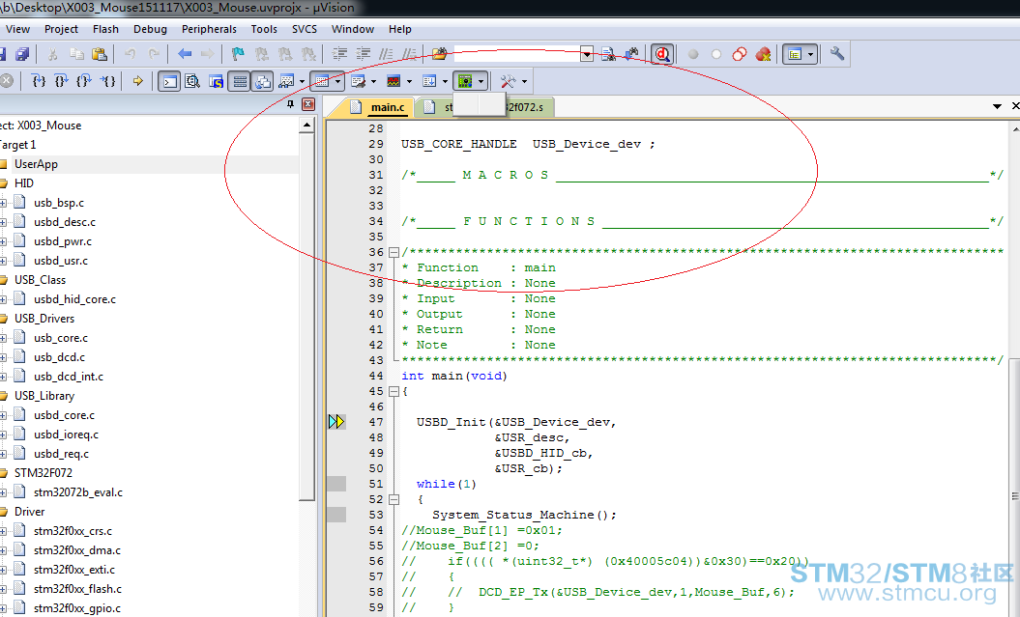Open the Disassembly window icon
Image resolution: width=1020 pixels, height=617 pixels.
point(192,81)
